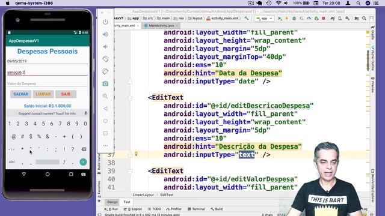
Task: Click the green Run app play icon
Action: point(280,19)
